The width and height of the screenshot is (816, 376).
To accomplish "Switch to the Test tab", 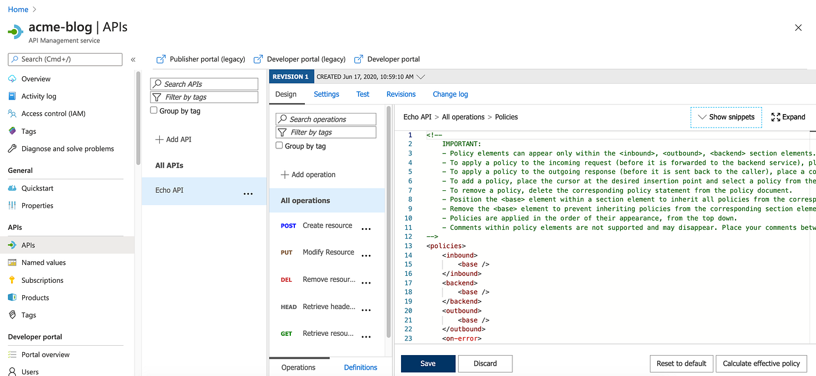I will coord(363,94).
